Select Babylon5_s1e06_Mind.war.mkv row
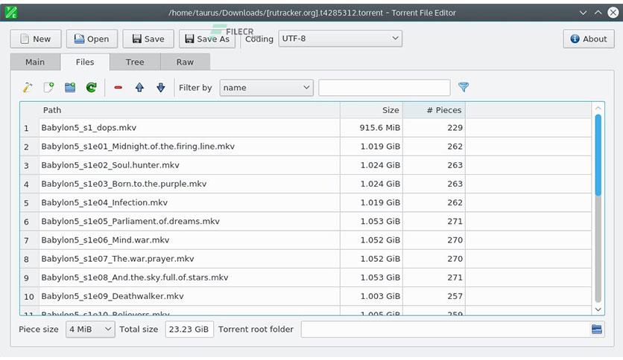The image size is (623, 360). 189,240
